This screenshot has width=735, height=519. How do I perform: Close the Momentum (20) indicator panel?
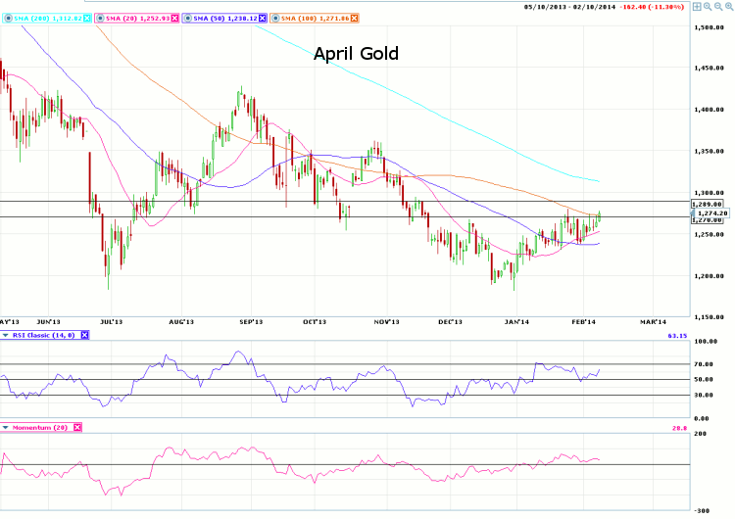(77, 428)
